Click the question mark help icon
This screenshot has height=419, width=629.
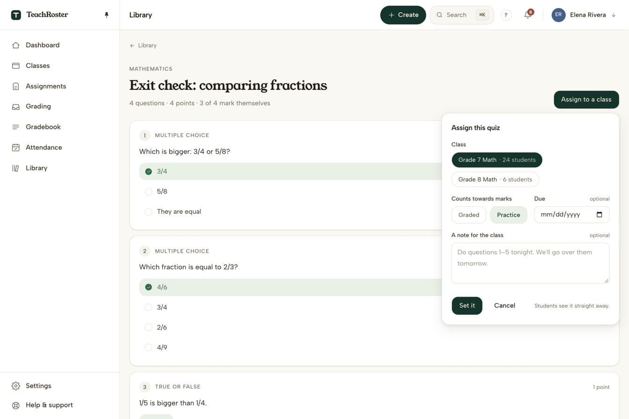click(506, 15)
